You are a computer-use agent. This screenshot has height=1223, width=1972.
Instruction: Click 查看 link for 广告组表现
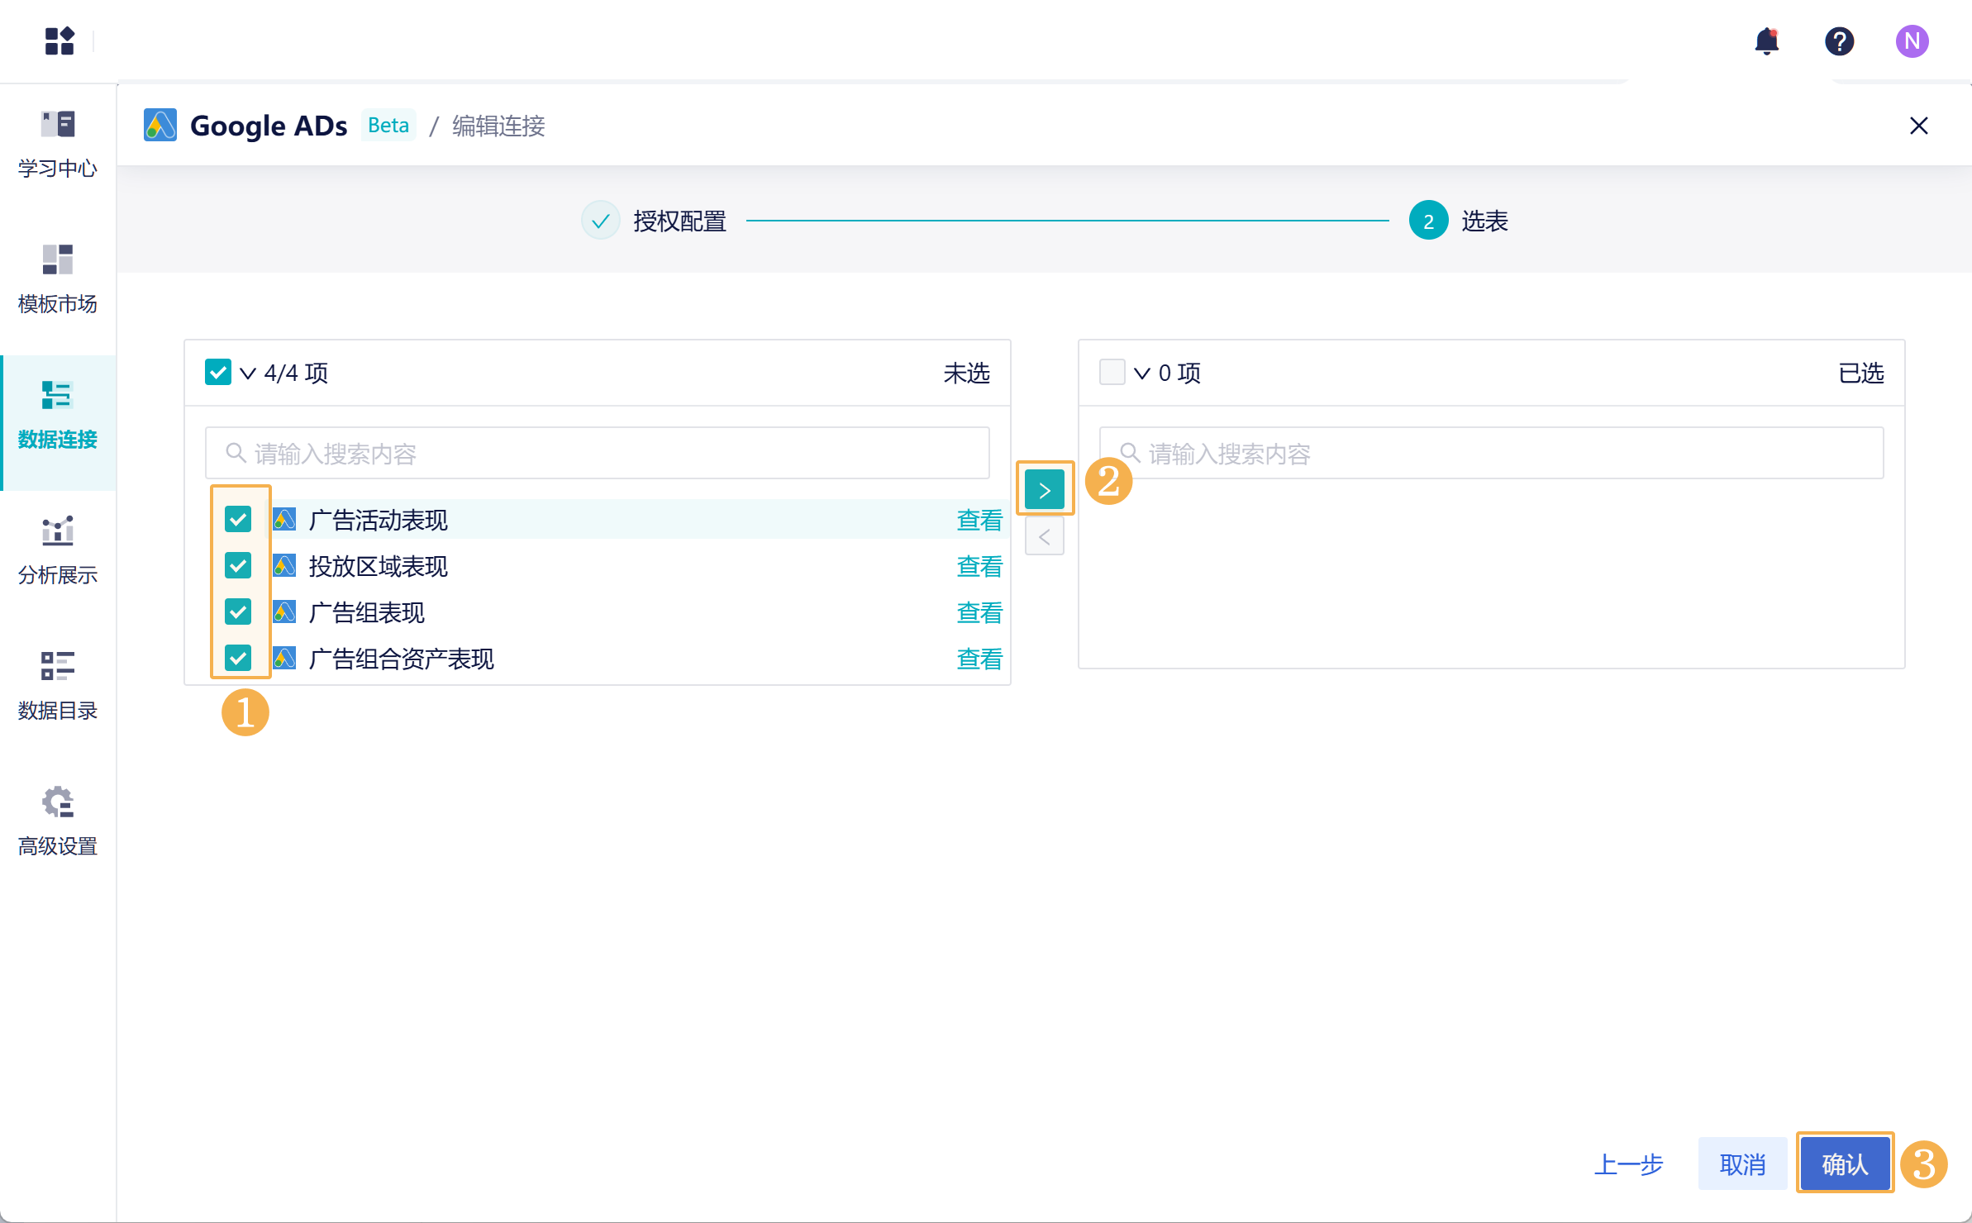click(979, 612)
